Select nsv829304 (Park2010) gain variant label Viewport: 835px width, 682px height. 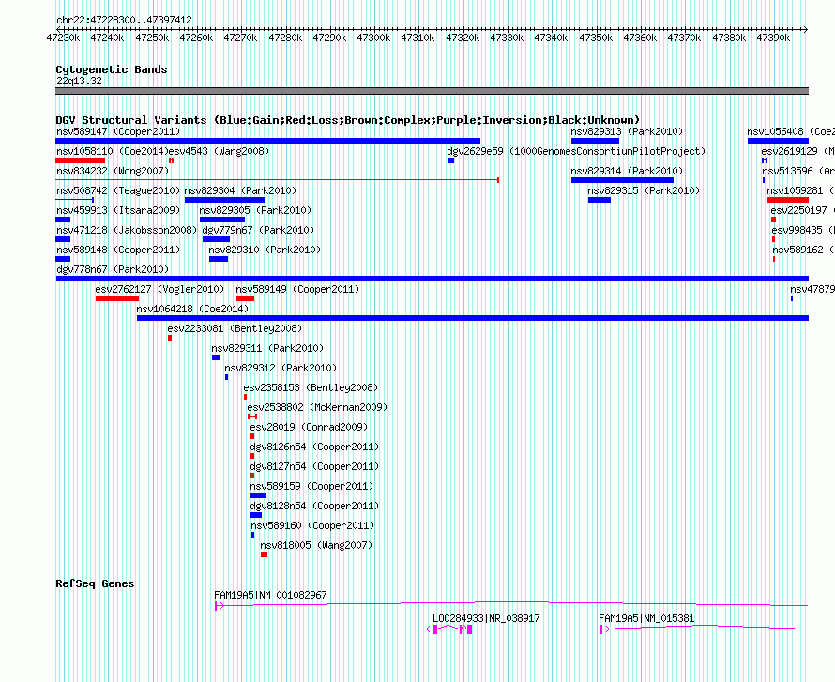click(240, 190)
